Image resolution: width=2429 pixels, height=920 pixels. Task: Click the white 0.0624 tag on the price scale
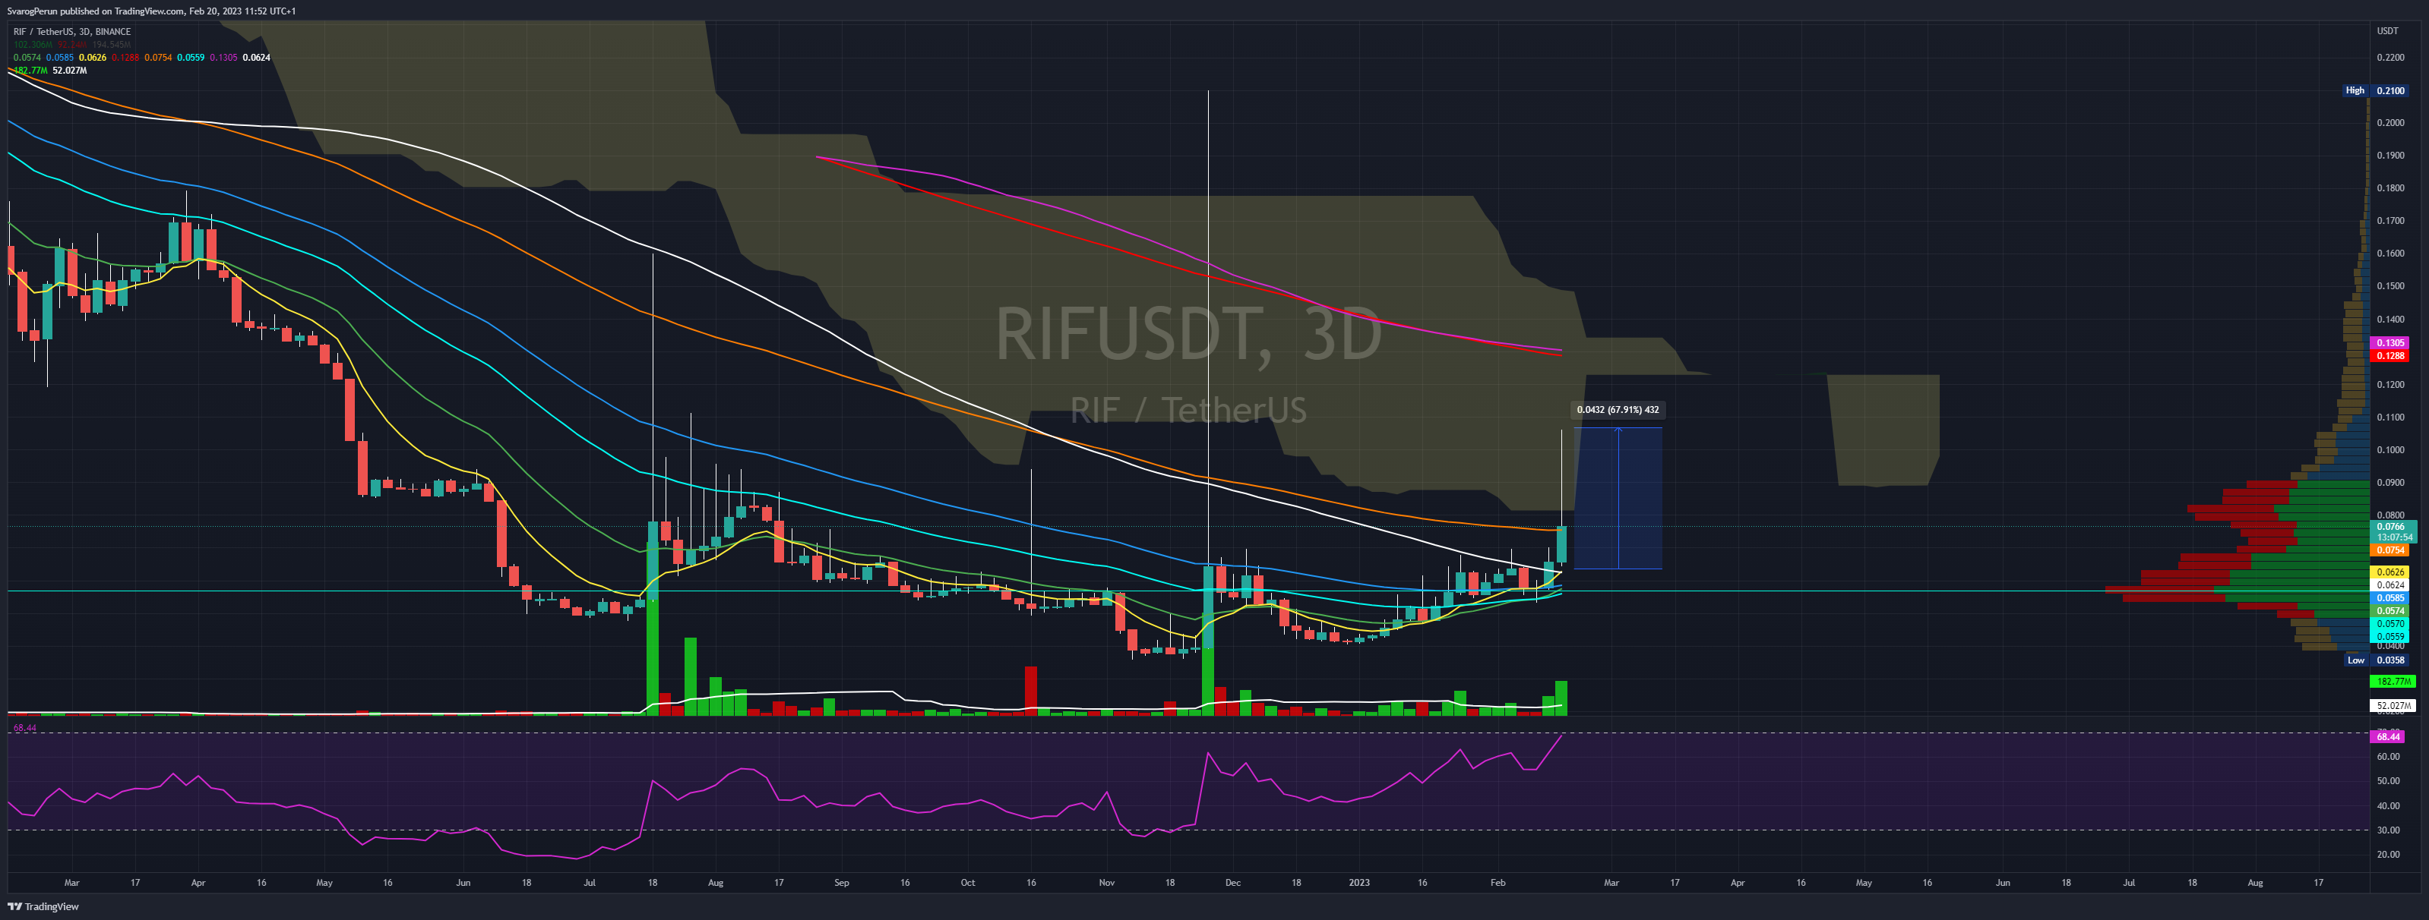tap(2390, 584)
